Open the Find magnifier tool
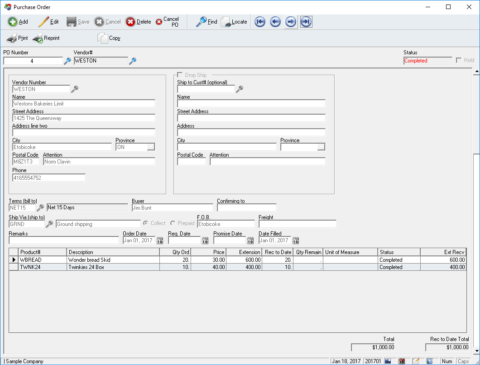This screenshot has height=365, width=480. coord(206,22)
